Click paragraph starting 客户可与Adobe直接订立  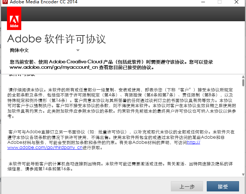(x=121, y=140)
